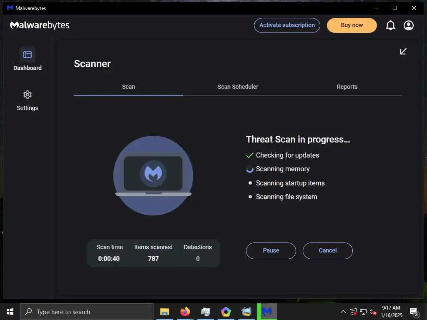Click the Detections count 0

tap(198, 258)
